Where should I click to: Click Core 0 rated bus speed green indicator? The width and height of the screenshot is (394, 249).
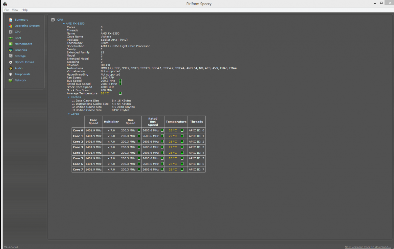pos(162,130)
